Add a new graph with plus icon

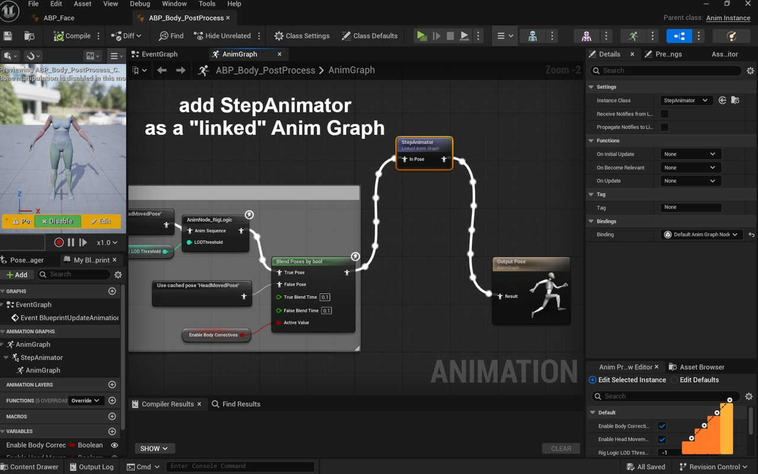112,291
